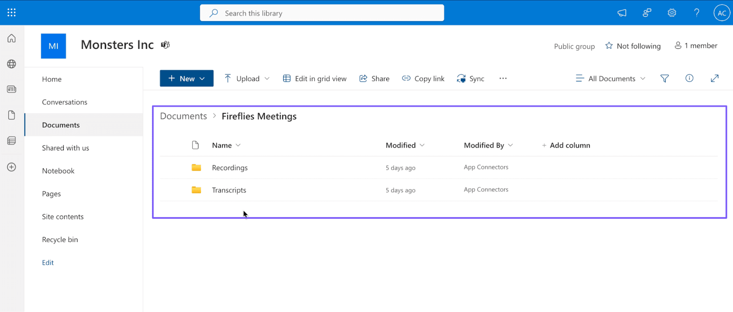
Task: Open the more commands ellipsis
Action: [503, 78]
